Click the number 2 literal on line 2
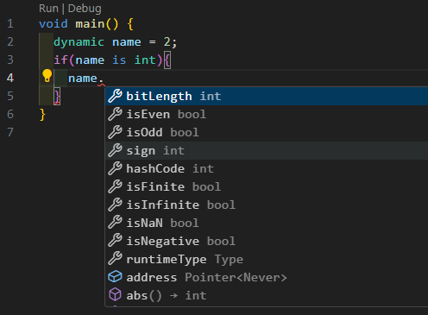Viewport: 428px width, 315px height. 167,41
